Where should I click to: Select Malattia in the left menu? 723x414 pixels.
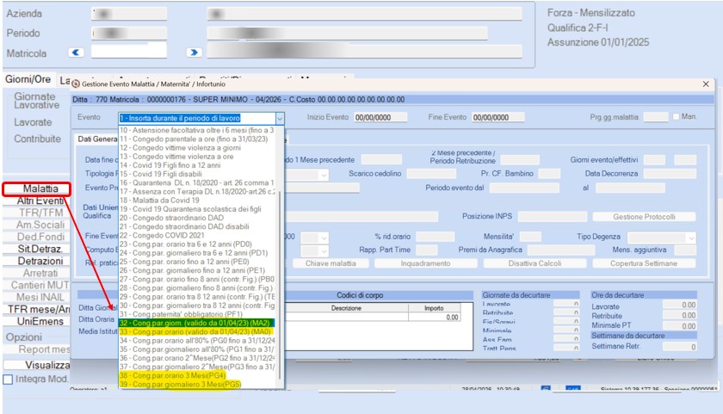(40, 188)
